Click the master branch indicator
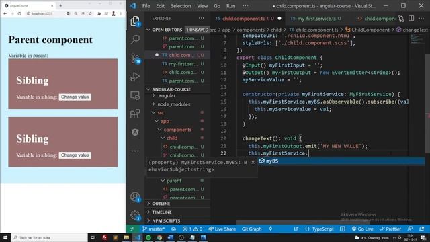This screenshot has width=430, height=242. click(x=153, y=229)
